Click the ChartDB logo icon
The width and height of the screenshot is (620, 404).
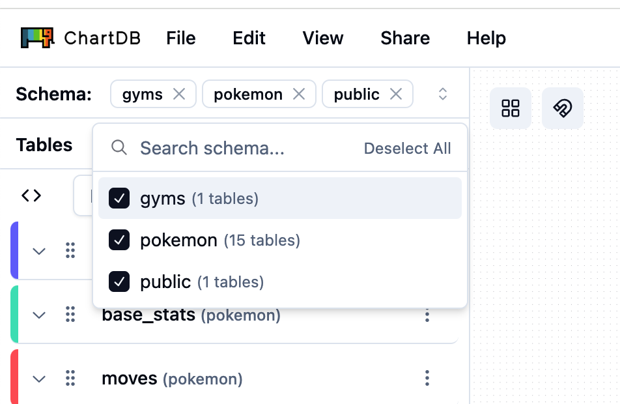tap(36, 38)
